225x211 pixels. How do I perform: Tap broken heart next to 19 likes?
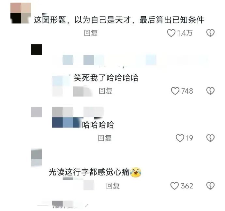(210, 138)
